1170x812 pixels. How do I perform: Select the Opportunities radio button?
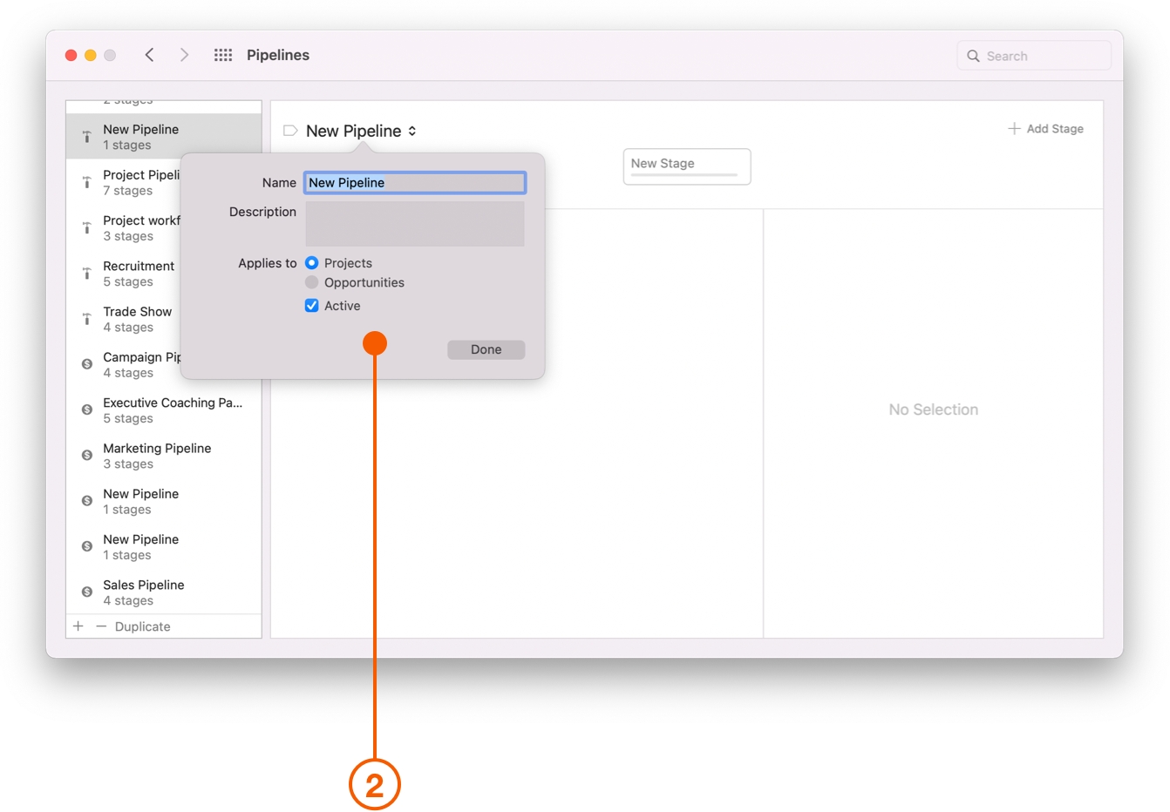coord(311,281)
